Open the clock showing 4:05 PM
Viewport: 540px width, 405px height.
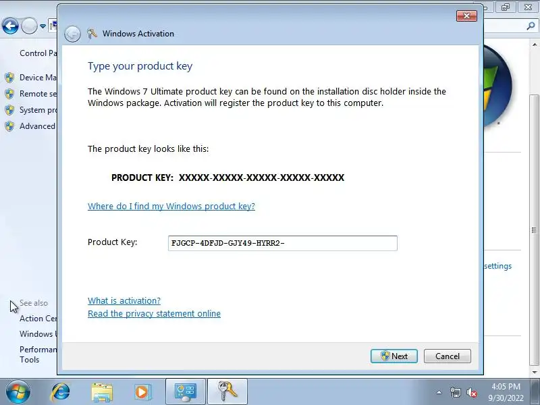click(506, 392)
